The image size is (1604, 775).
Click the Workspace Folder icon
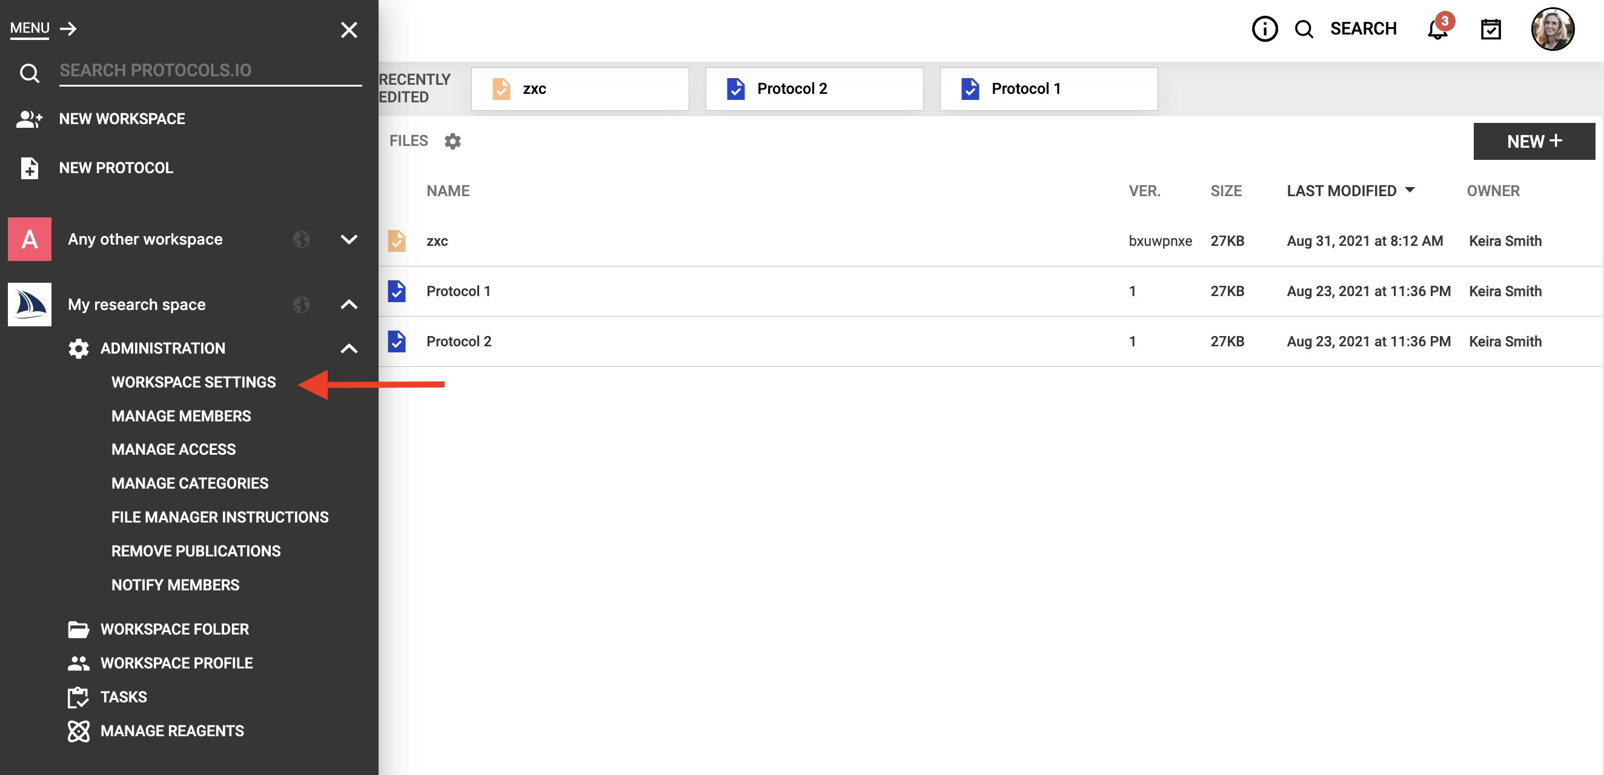point(79,629)
